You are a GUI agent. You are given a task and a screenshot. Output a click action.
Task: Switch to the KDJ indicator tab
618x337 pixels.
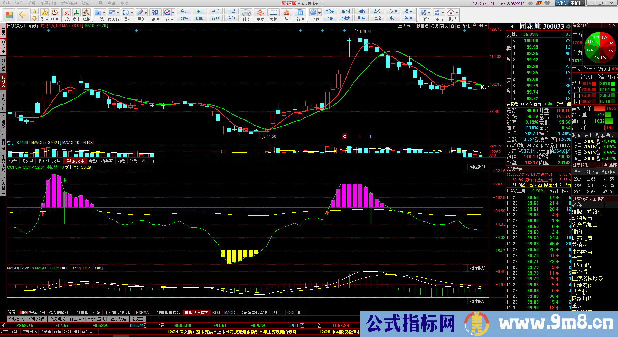pos(216,312)
